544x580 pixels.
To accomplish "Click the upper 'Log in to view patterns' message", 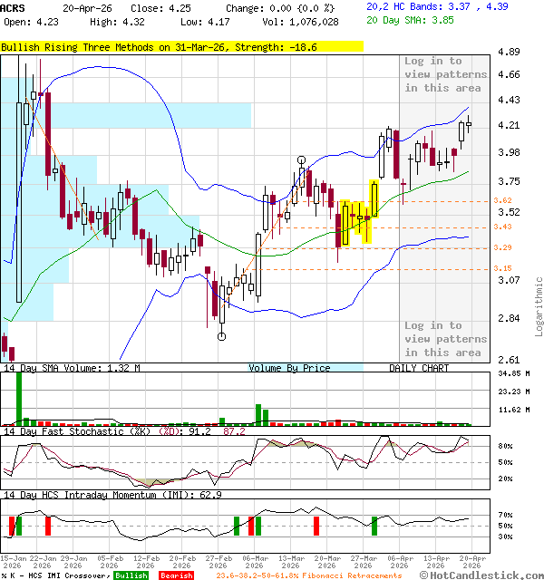I will 442,74.
